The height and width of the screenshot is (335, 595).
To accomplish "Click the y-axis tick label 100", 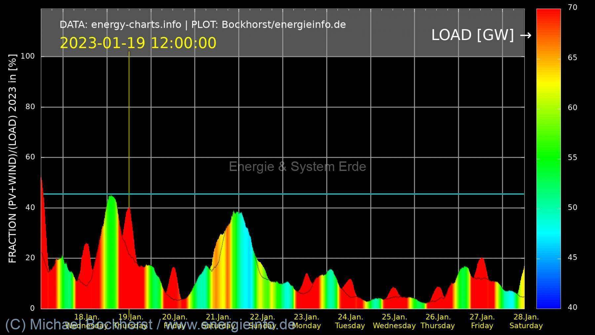I will [x=28, y=56].
